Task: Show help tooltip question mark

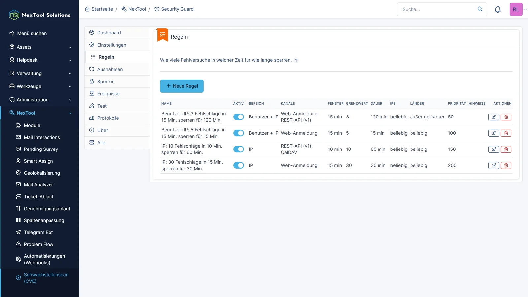Action: (296, 60)
